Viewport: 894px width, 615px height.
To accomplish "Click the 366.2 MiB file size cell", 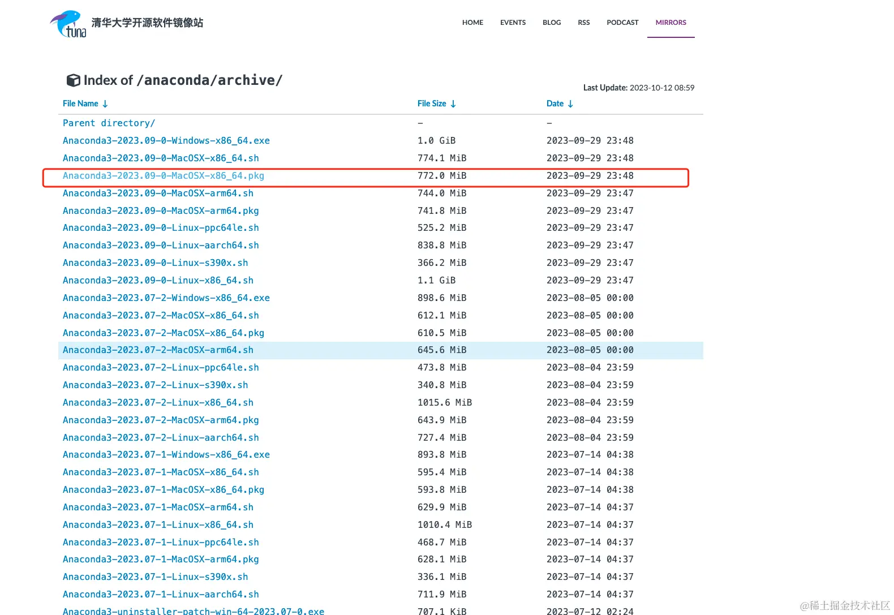I will click(442, 263).
